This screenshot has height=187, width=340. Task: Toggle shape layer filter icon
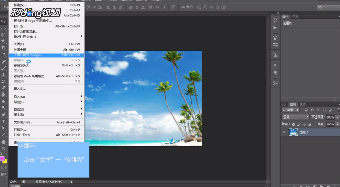(x=325, y=110)
